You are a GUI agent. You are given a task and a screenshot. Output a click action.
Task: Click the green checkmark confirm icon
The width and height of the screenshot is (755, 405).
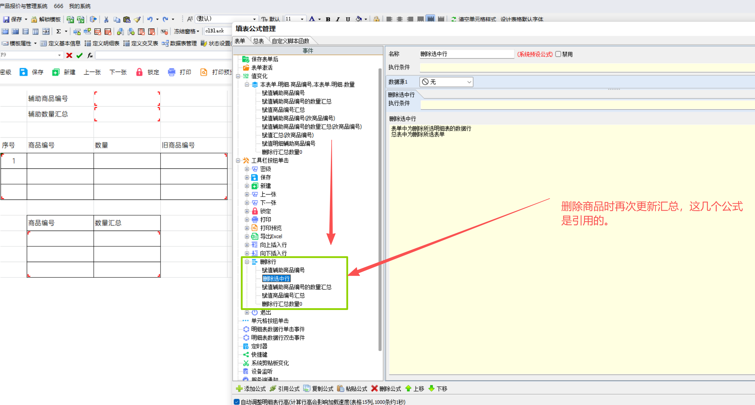tap(79, 55)
